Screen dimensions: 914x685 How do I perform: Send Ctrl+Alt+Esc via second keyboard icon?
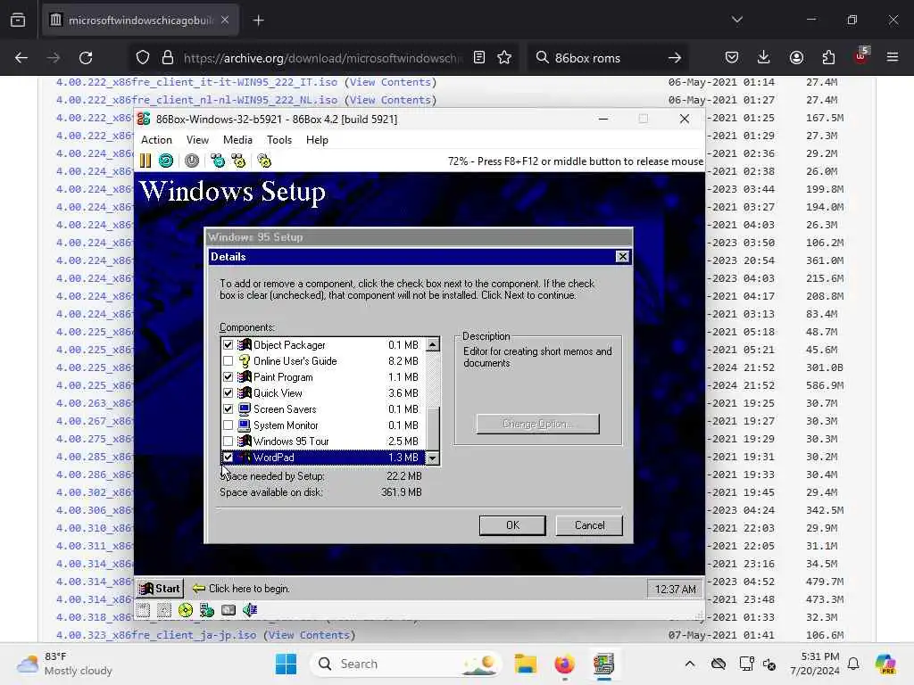click(238, 161)
